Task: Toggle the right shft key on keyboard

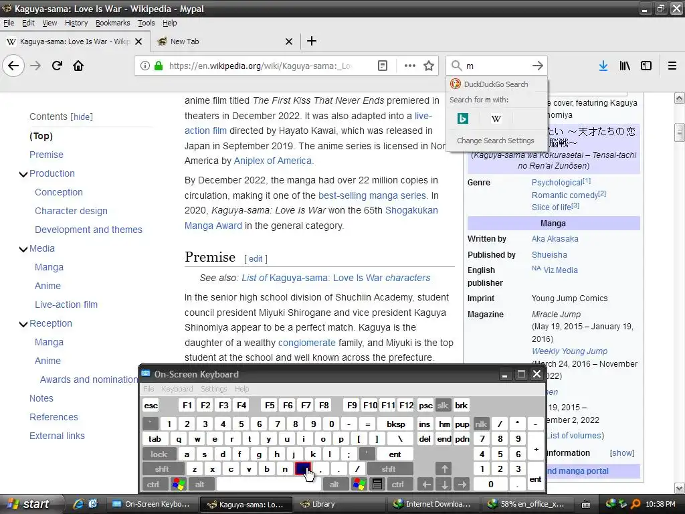Action: coord(389,469)
